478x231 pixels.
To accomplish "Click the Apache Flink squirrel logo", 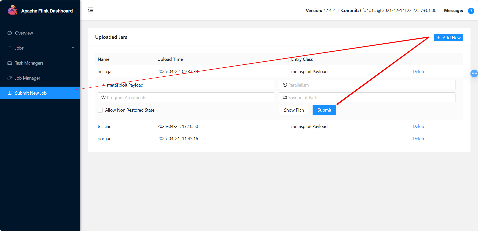I will [x=12, y=10].
